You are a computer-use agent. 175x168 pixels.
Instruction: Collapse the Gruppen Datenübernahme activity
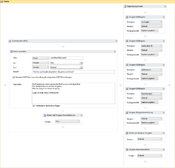[163, 149]
